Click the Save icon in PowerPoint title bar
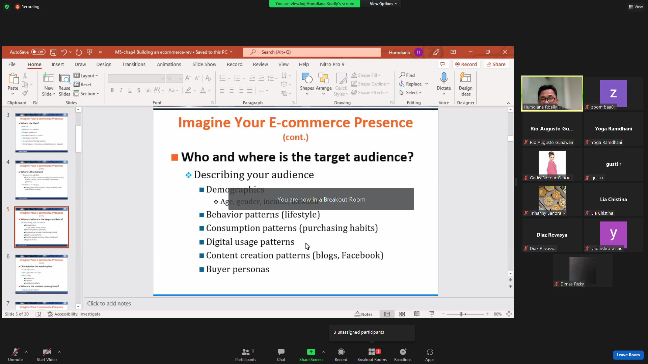 click(x=53, y=52)
